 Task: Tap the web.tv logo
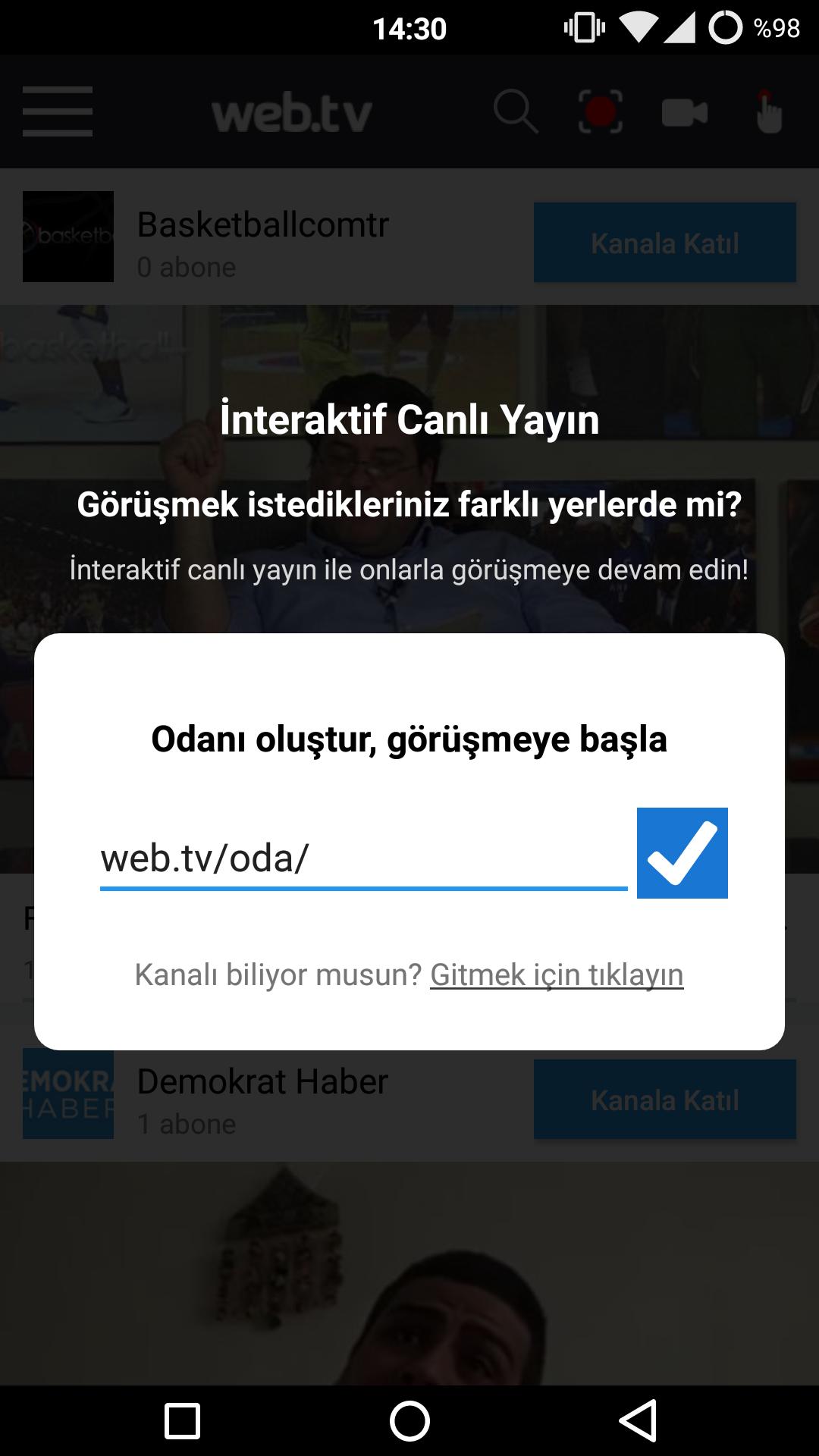292,114
